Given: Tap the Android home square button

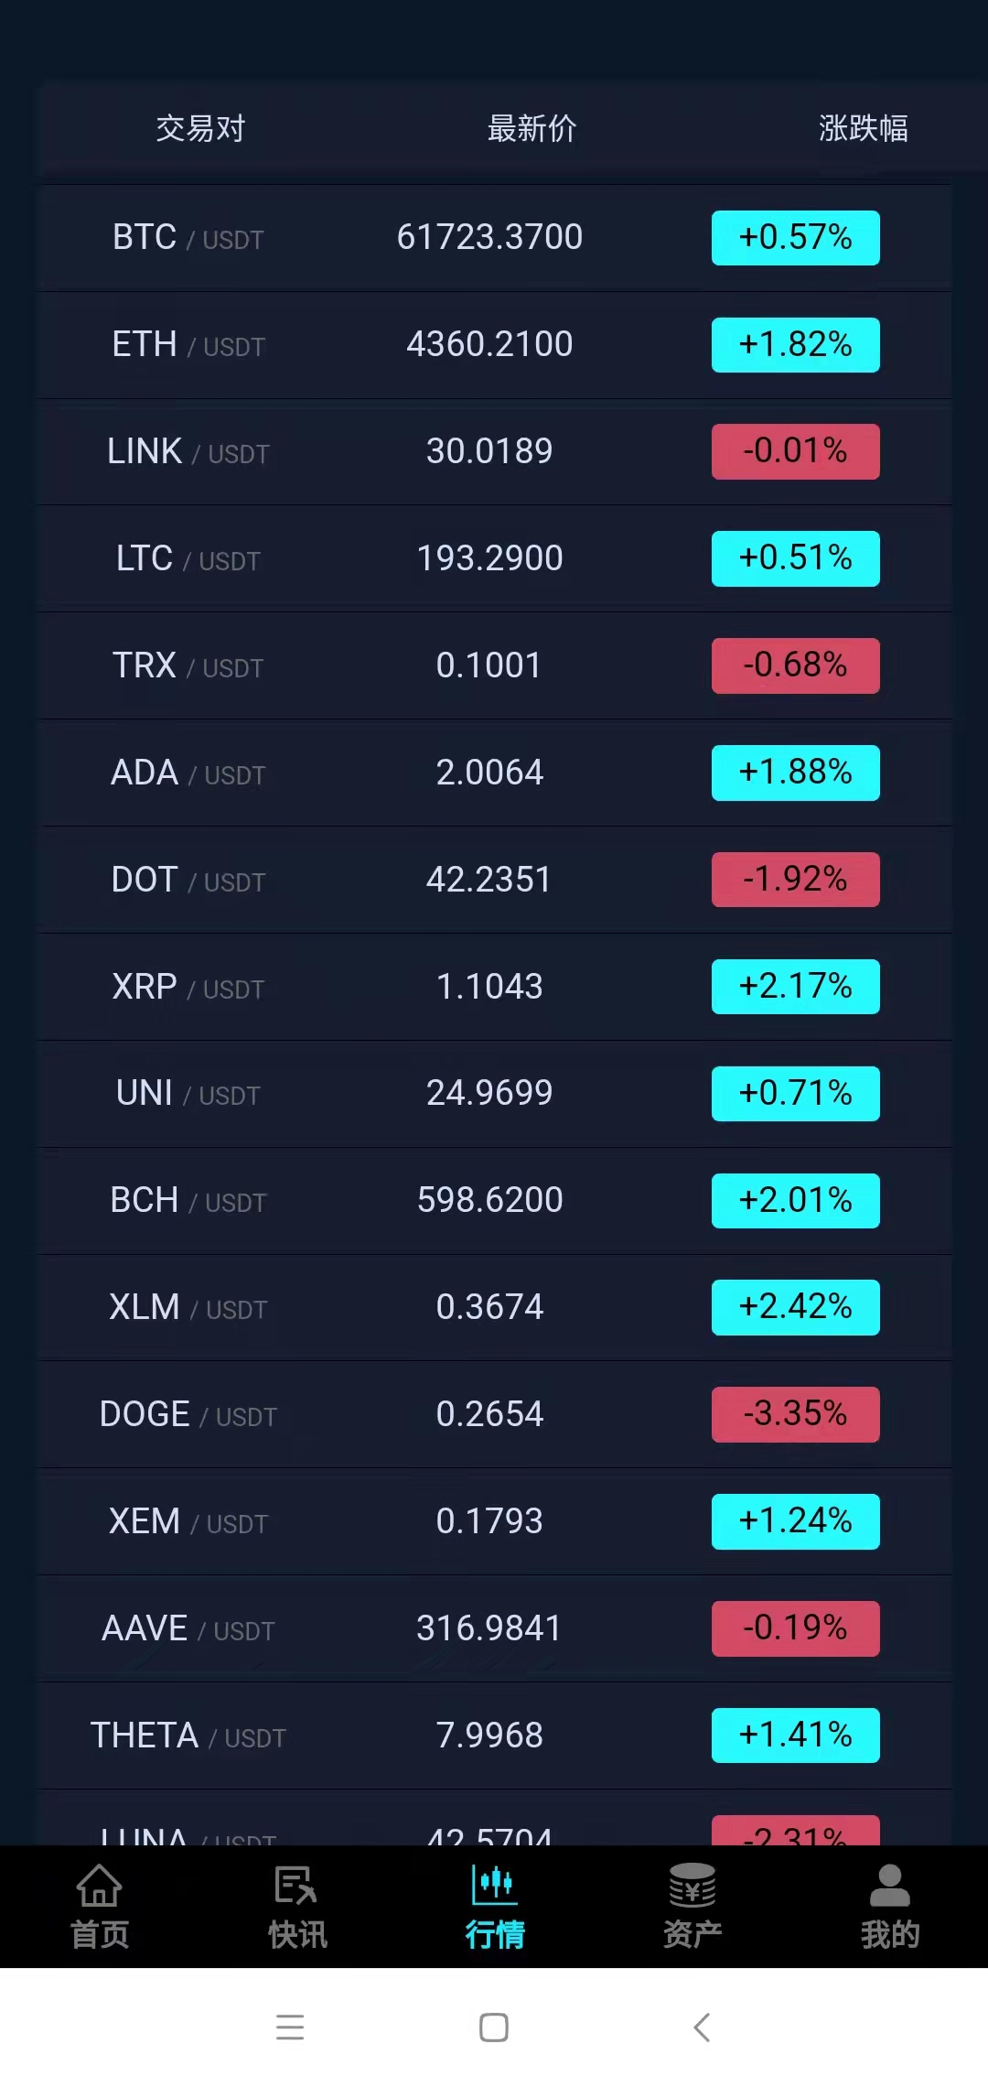Looking at the screenshot, I should (494, 2028).
